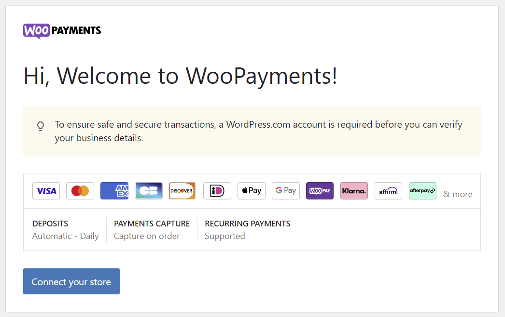Click the WooPayments logo
505x317 pixels.
click(x=62, y=31)
